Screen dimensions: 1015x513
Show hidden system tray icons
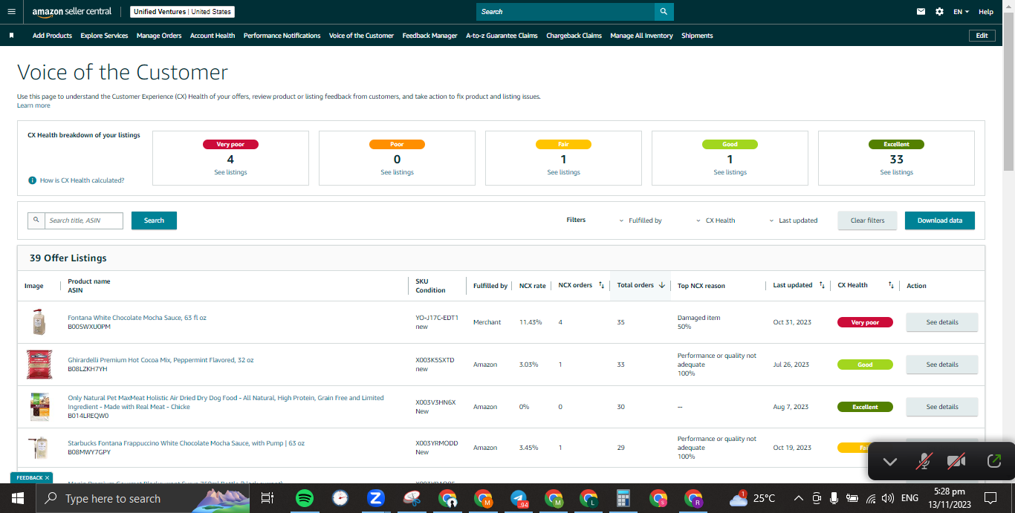pyautogui.click(x=798, y=498)
